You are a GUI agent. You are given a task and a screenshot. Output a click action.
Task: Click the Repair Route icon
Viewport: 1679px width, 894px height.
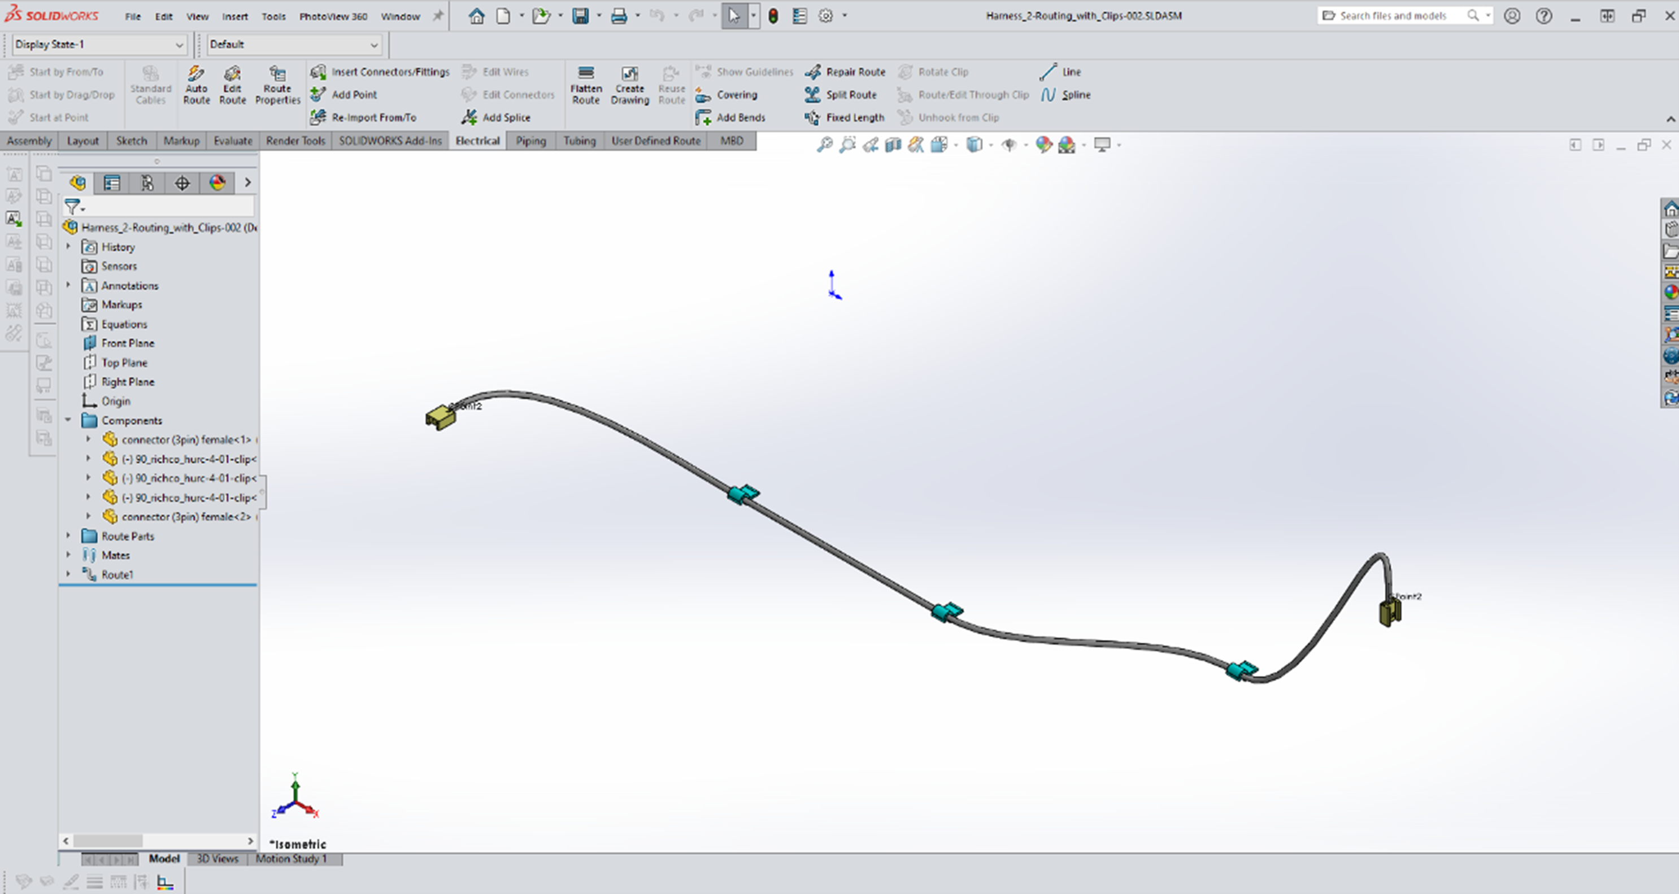pos(815,71)
